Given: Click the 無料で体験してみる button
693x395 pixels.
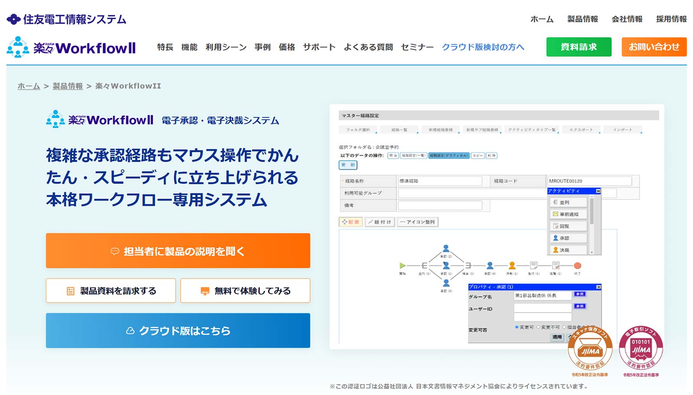Looking at the screenshot, I should point(245,291).
